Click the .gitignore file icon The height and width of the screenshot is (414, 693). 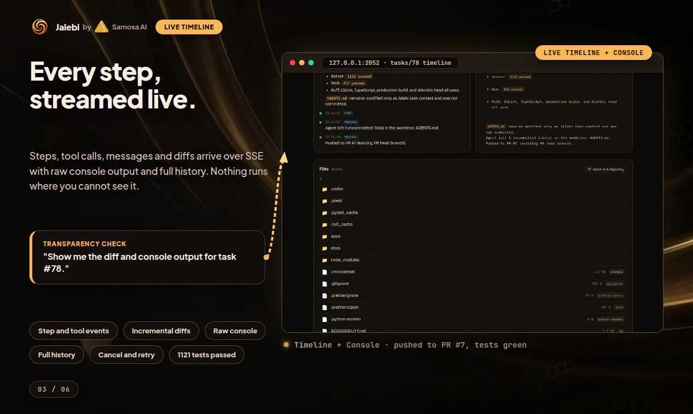tap(325, 284)
